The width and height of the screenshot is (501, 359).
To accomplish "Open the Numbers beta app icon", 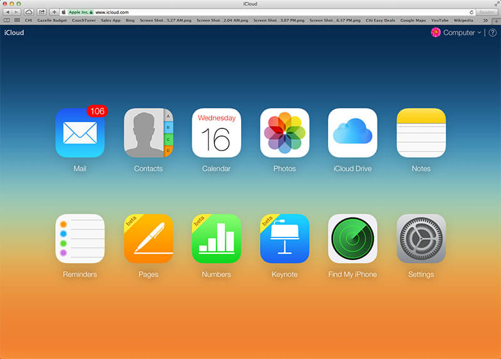I will pos(216,239).
